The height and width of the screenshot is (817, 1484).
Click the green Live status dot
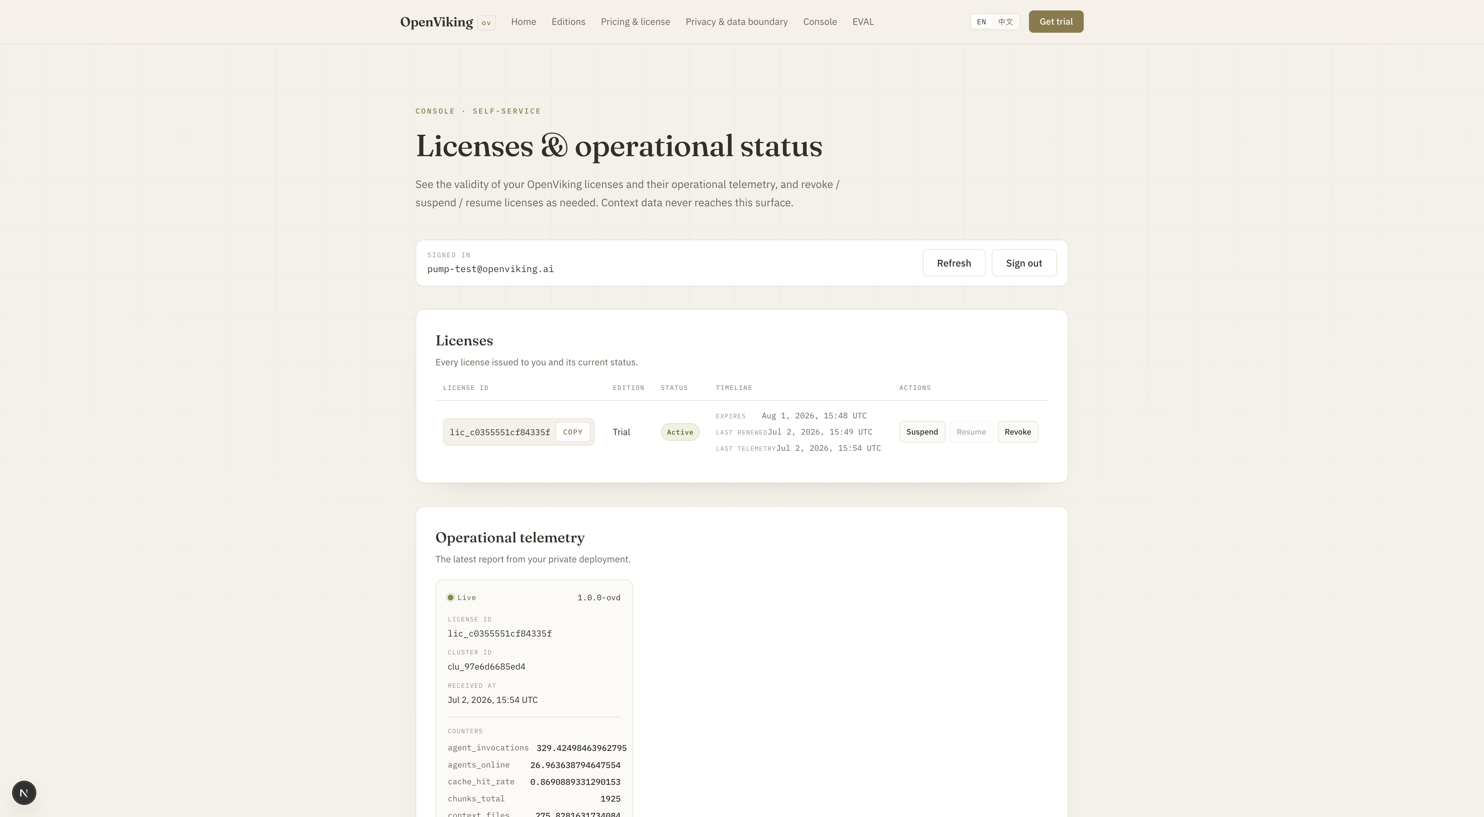click(450, 598)
